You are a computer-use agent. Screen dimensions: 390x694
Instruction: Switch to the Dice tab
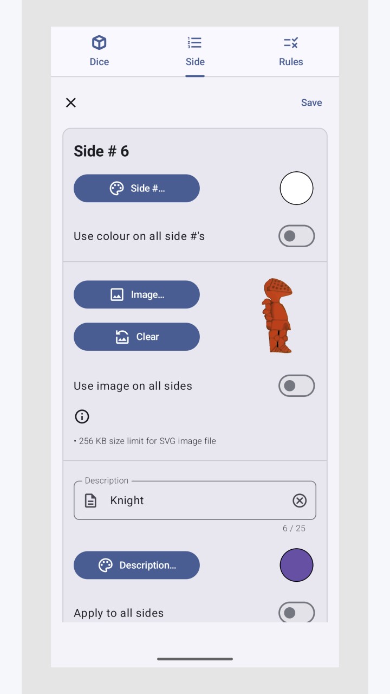click(x=99, y=52)
